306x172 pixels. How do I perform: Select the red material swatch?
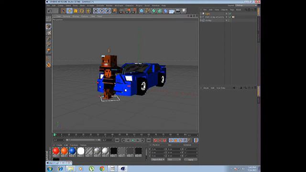[56, 151]
